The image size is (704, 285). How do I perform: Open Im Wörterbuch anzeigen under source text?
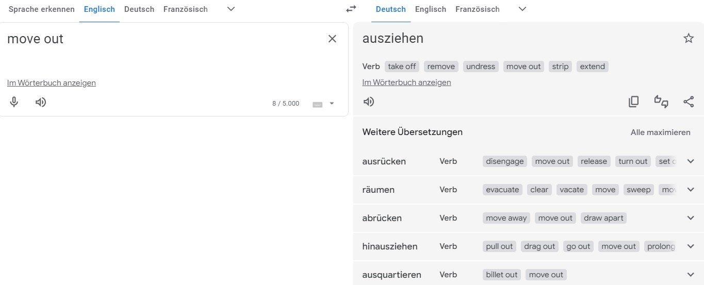pos(52,83)
